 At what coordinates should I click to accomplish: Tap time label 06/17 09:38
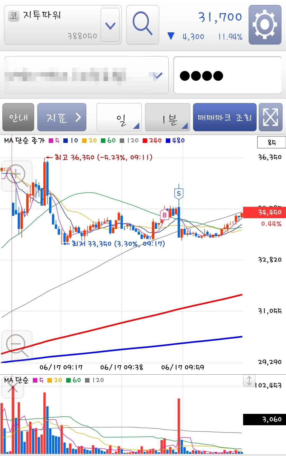[x=122, y=367]
